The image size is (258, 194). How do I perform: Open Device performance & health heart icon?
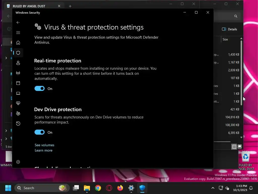(18, 103)
